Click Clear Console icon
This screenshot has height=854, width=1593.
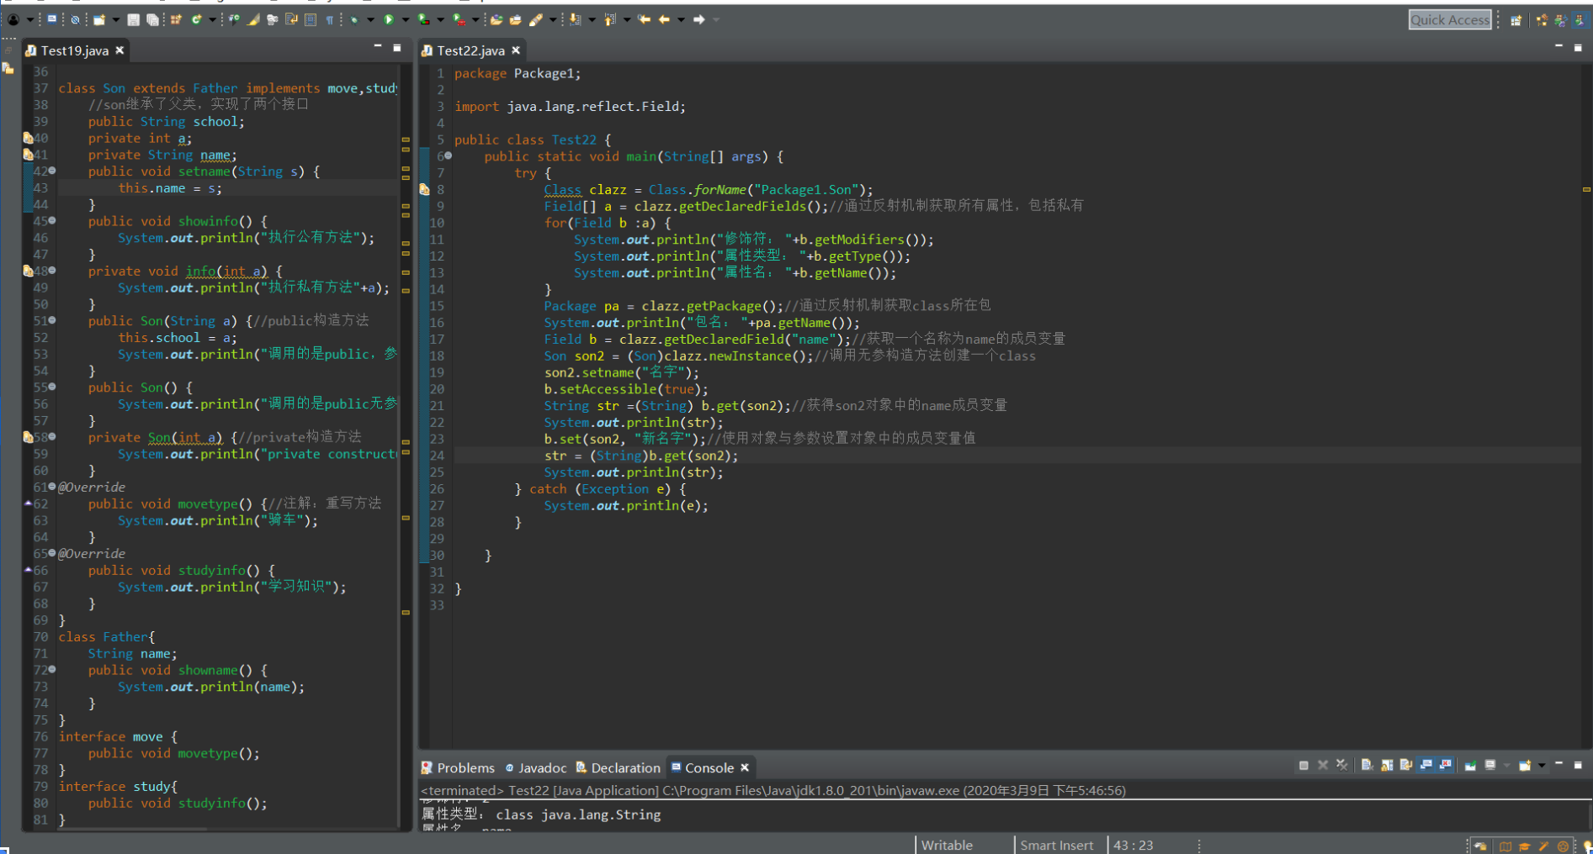click(x=1367, y=765)
